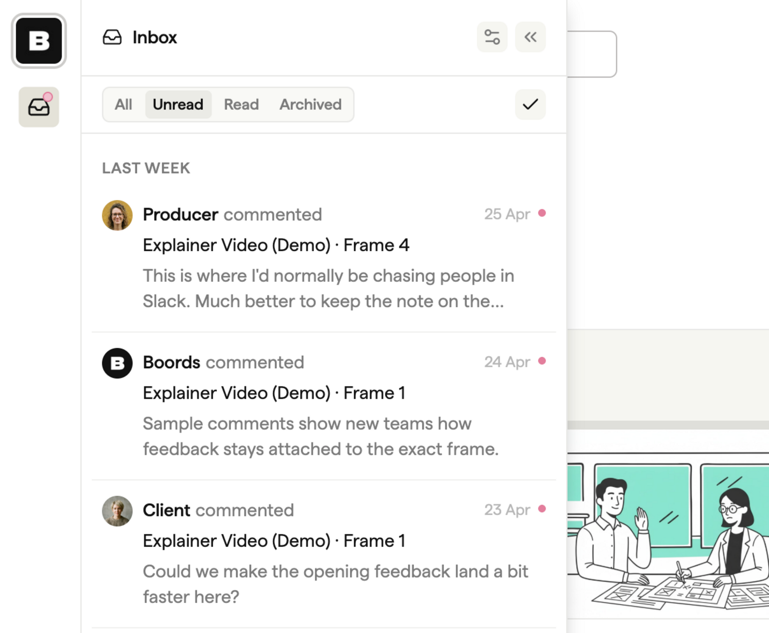Switch to the Read tab

pos(241,105)
